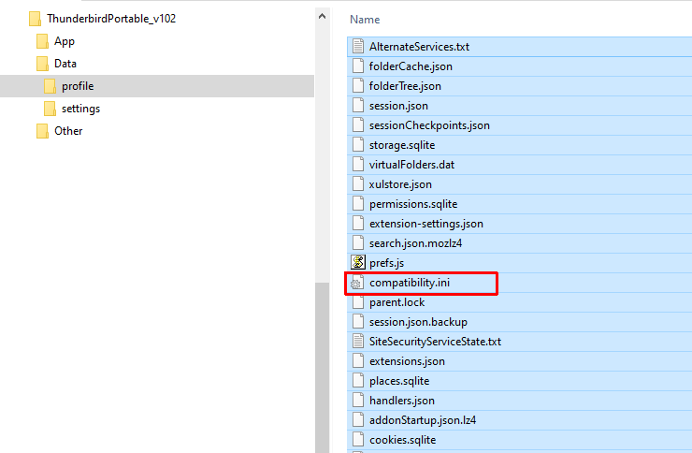The height and width of the screenshot is (453, 692).
Task: Click the folderTree.json file icon
Action: pyautogui.click(x=358, y=86)
